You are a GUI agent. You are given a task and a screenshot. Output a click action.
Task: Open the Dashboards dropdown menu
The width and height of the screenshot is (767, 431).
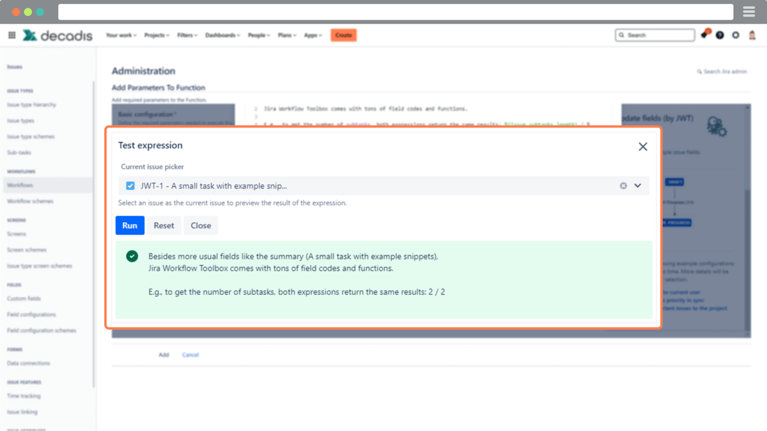coord(222,35)
